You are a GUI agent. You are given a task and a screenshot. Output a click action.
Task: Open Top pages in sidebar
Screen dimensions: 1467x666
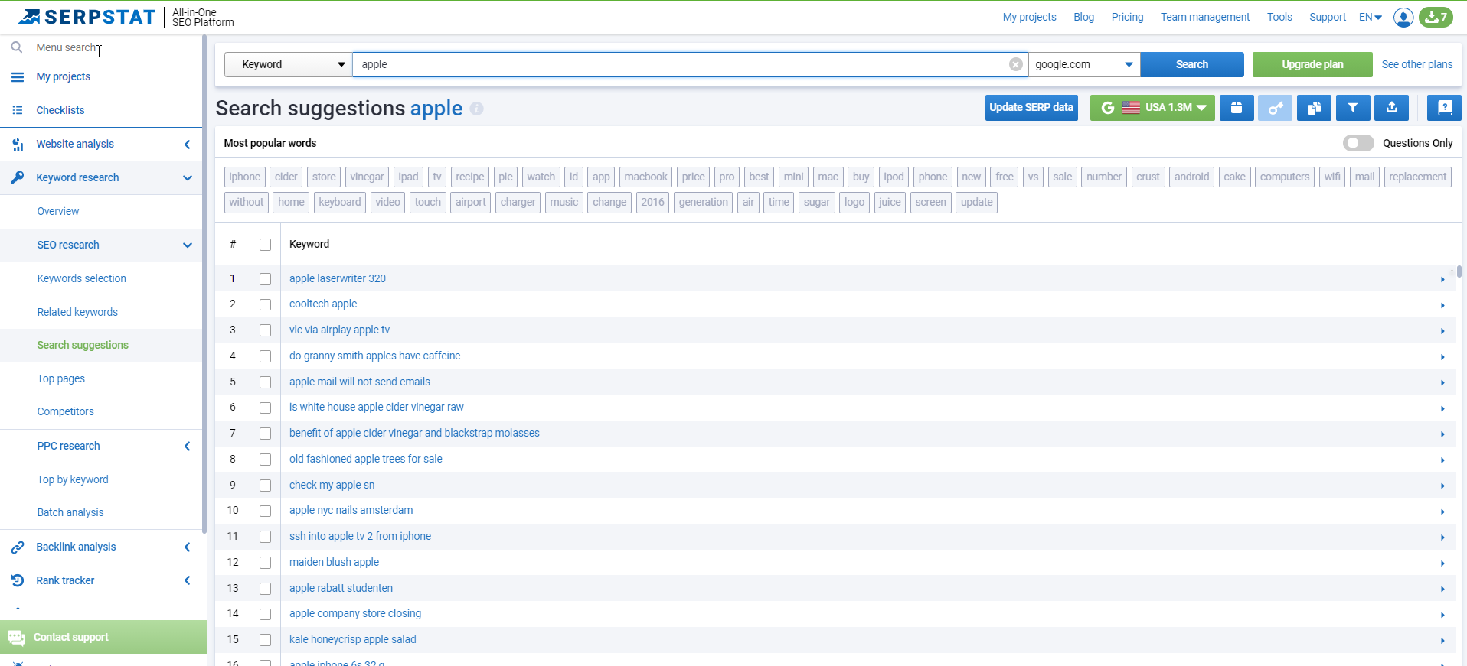click(61, 378)
